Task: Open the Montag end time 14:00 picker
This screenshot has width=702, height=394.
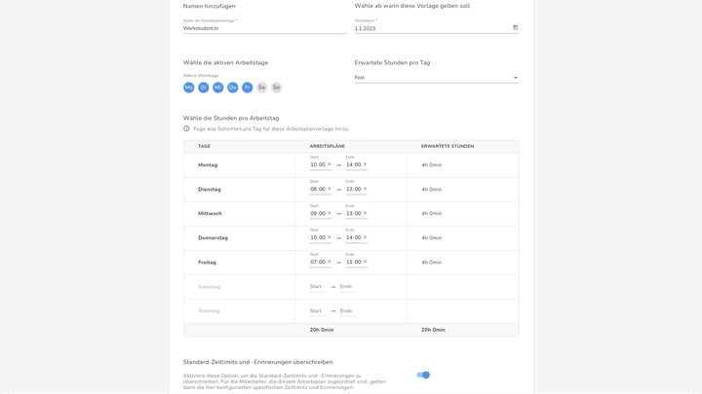Action: [353, 165]
